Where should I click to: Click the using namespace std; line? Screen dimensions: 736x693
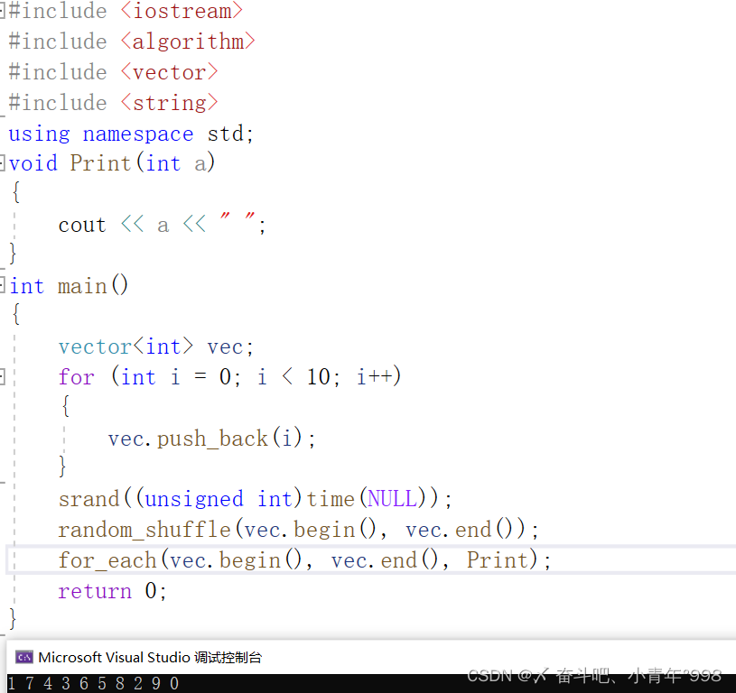click(131, 134)
